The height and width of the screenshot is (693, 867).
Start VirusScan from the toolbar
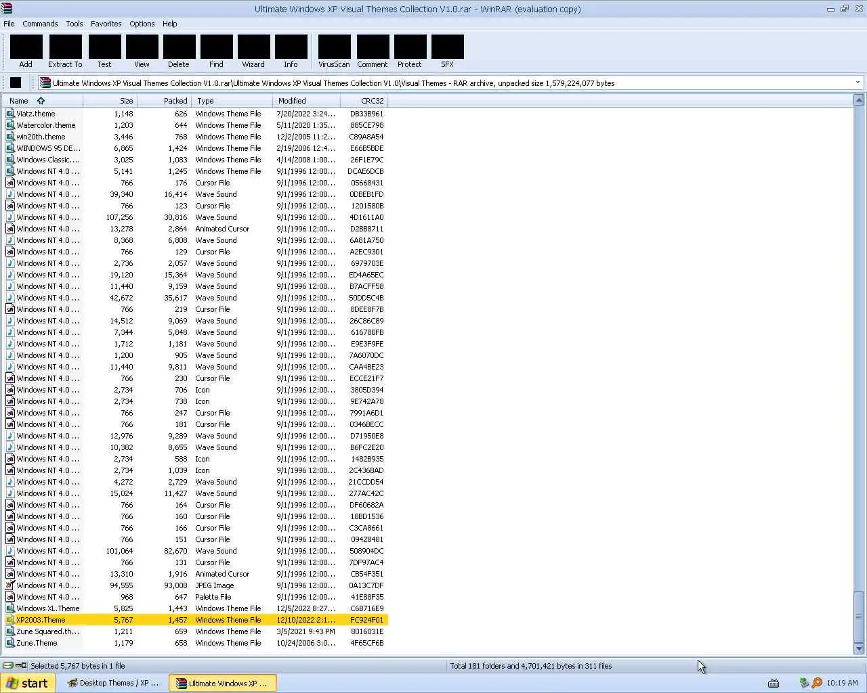[x=334, y=52]
